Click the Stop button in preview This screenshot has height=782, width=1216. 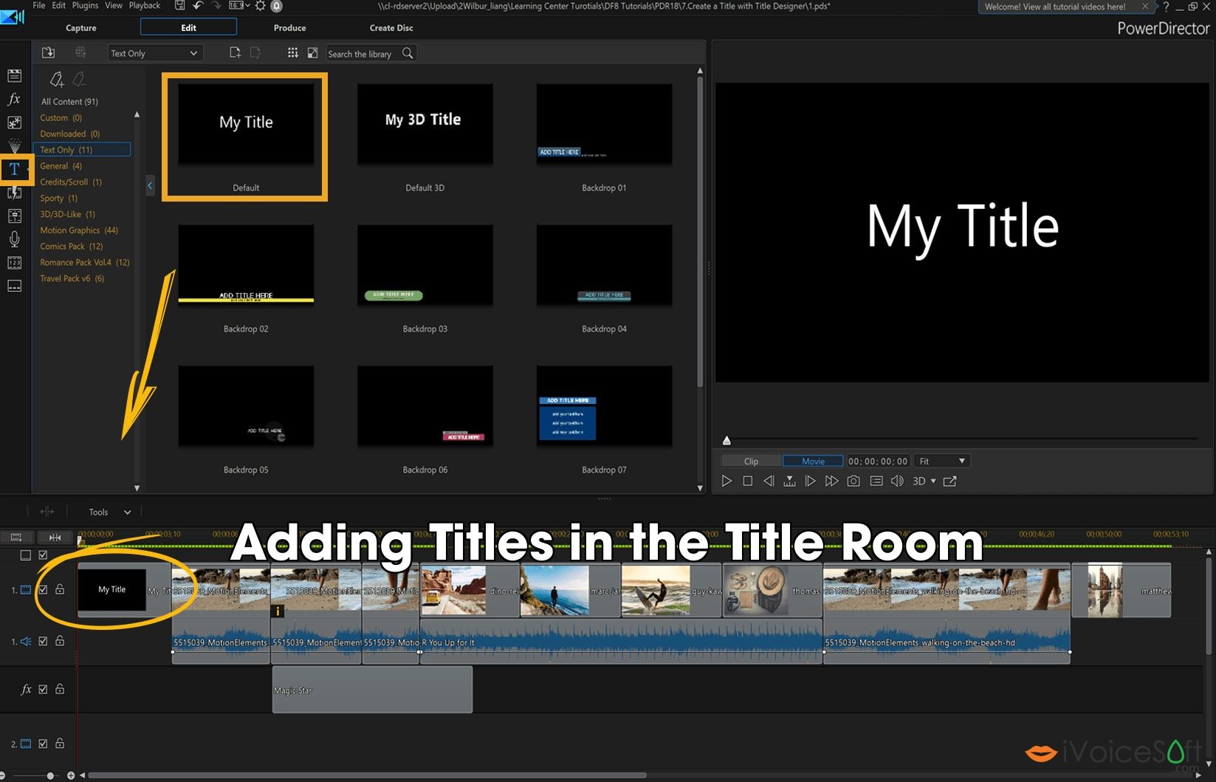click(x=747, y=481)
